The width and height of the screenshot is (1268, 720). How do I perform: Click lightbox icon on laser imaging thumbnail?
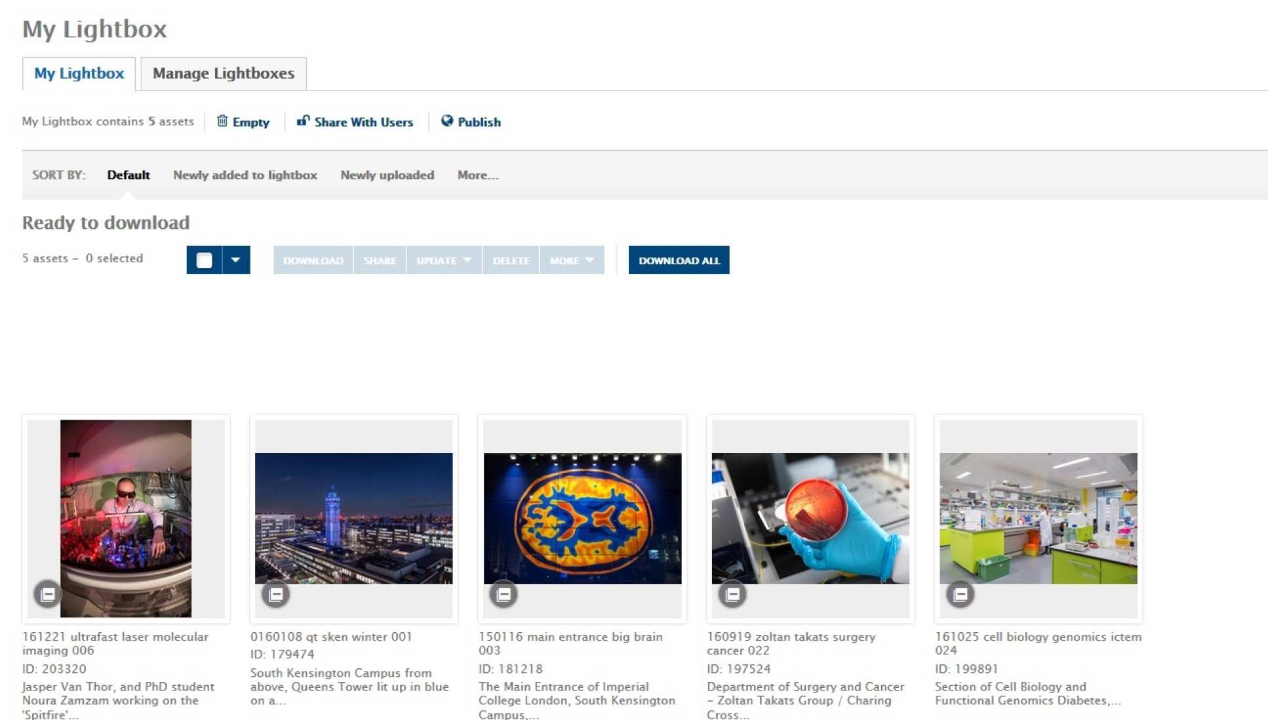click(47, 594)
